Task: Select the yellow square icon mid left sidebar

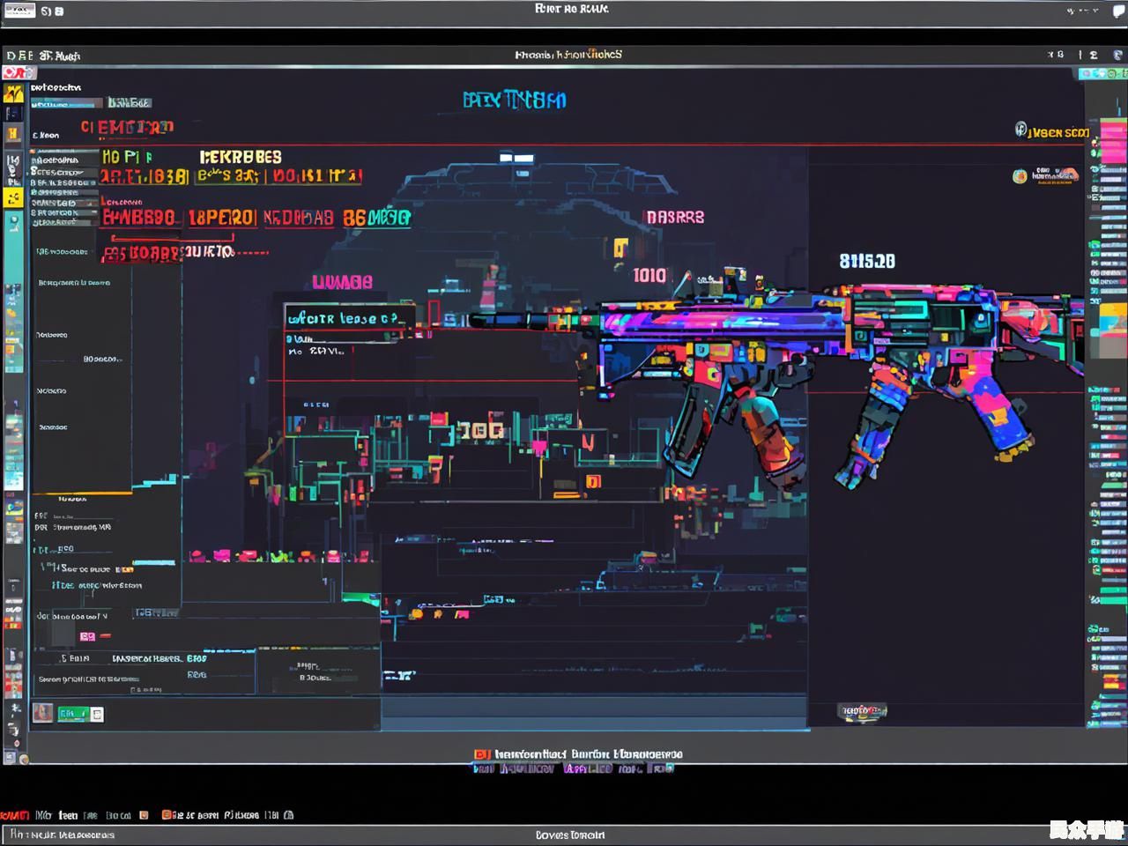Action: [x=14, y=197]
